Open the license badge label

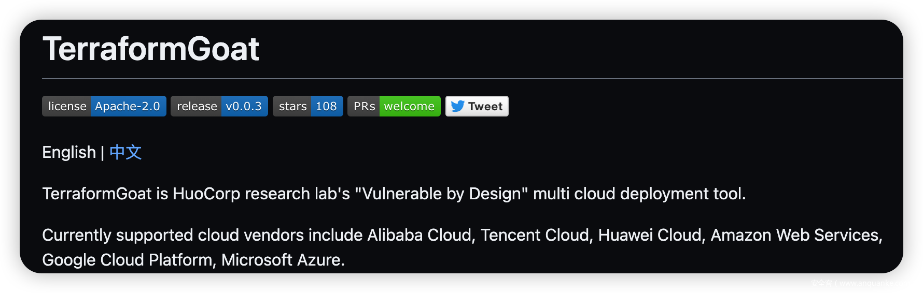(x=67, y=106)
